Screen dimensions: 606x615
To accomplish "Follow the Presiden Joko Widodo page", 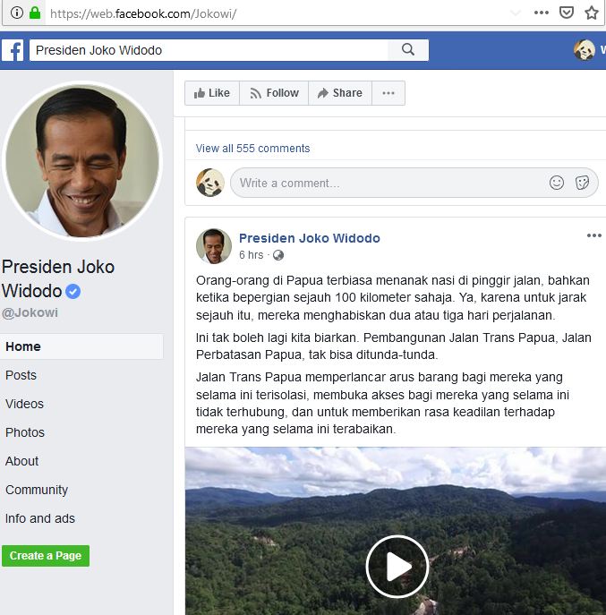I will 274,93.
